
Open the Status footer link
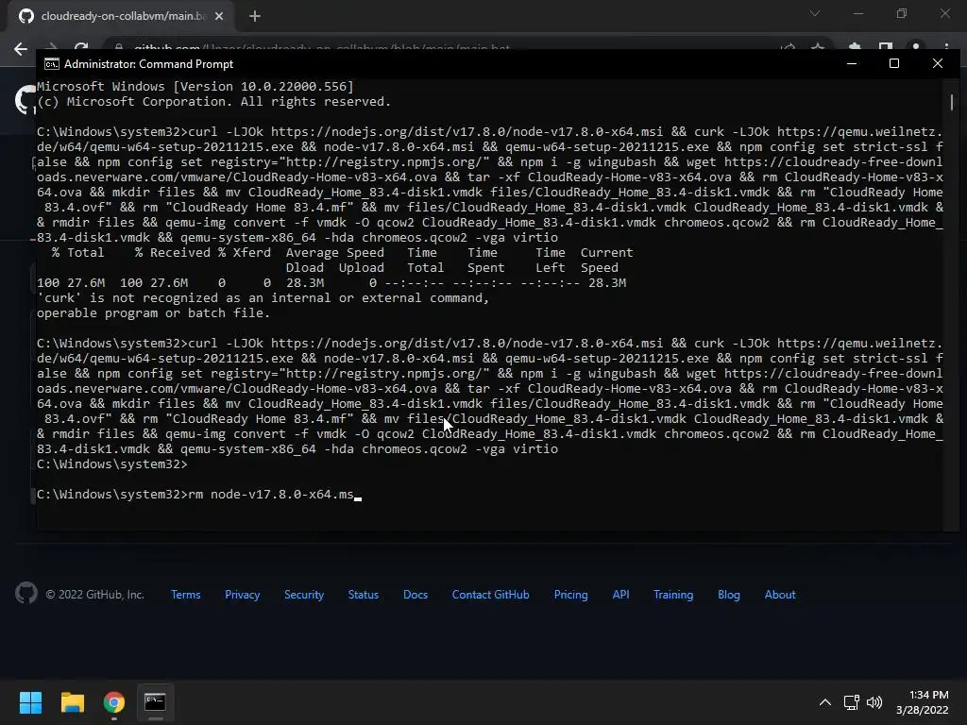364,595
